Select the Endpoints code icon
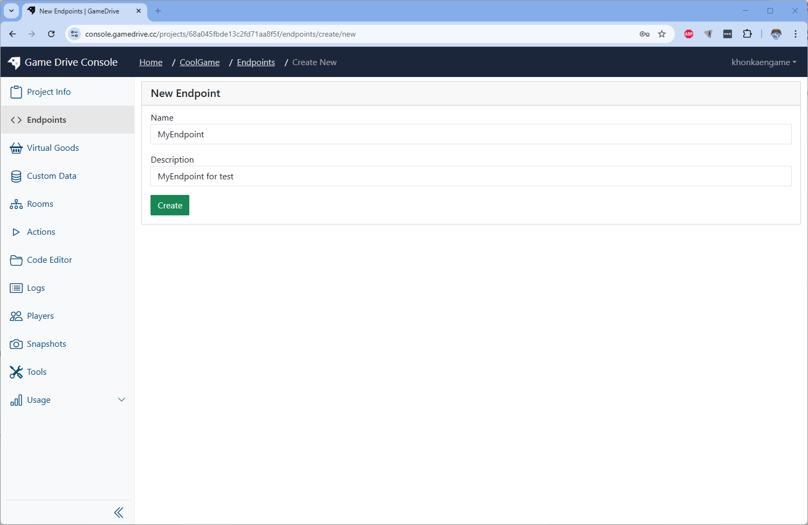 (x=16, y=120)
